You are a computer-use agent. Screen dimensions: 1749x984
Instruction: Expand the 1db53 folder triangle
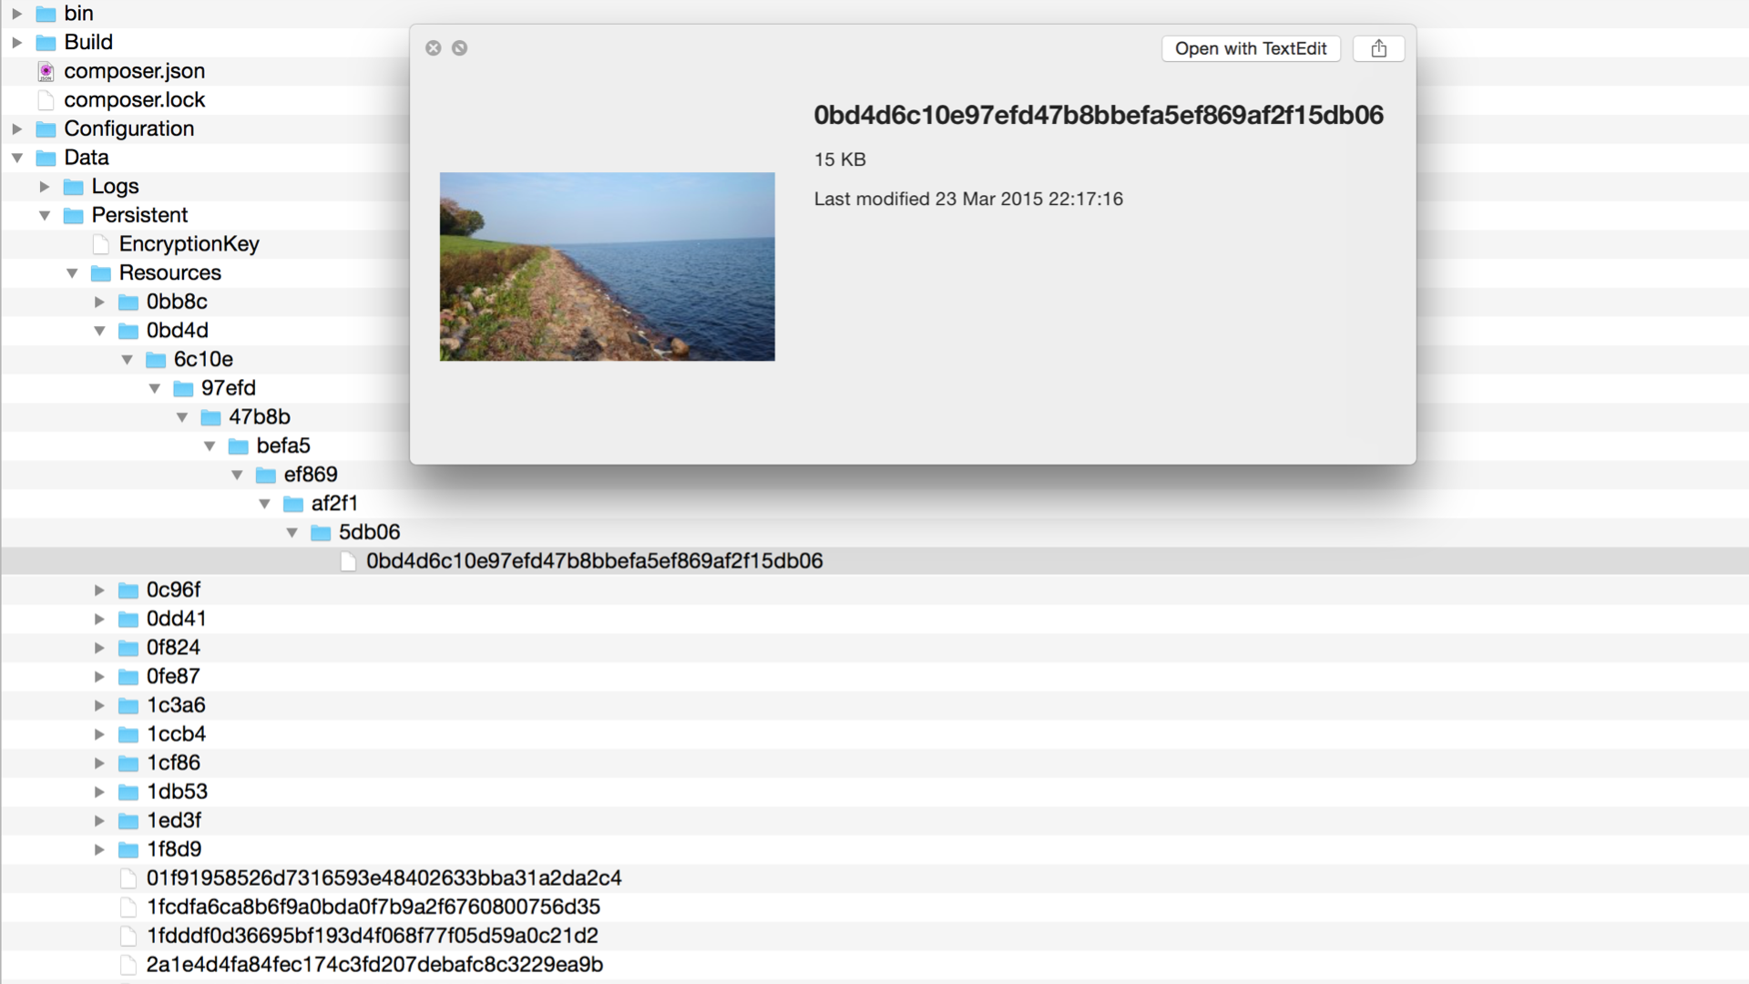click(99, 793)
